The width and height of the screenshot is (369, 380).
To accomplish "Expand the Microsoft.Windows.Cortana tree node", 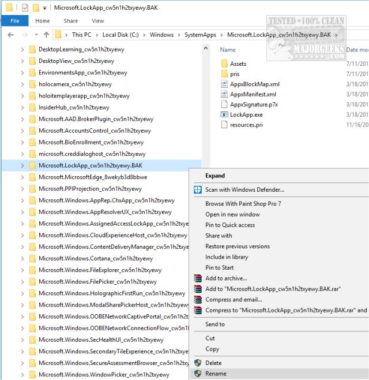I will click(22, 259).
